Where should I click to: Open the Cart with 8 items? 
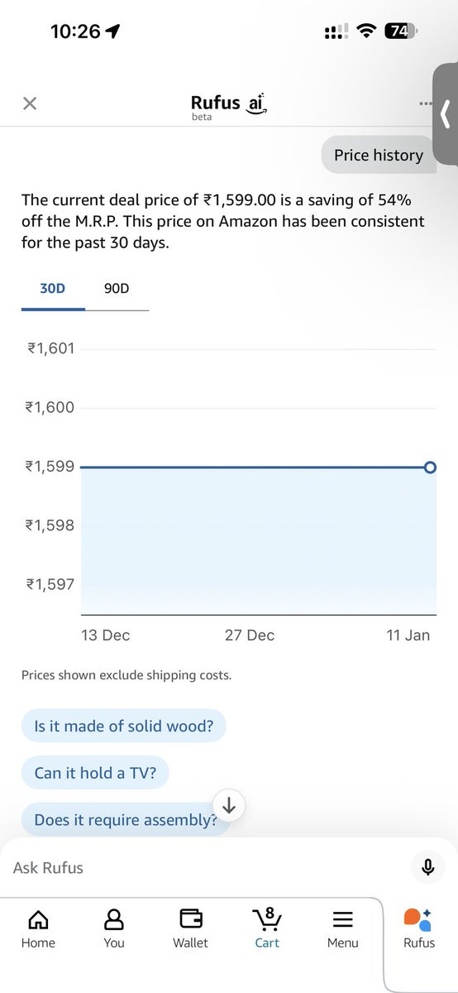point(267,927)
